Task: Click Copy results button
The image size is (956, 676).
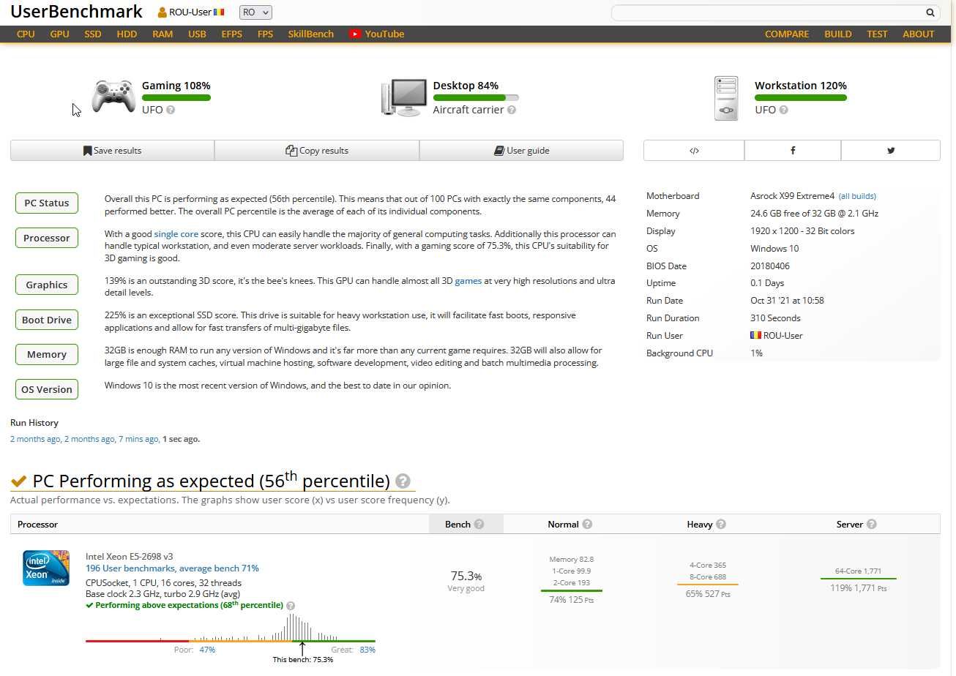Action: click(x=317, y=150)
